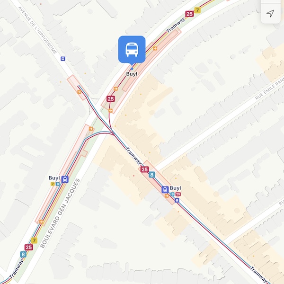Select the blue line 8 badge at bottom left

coord(23,254)
